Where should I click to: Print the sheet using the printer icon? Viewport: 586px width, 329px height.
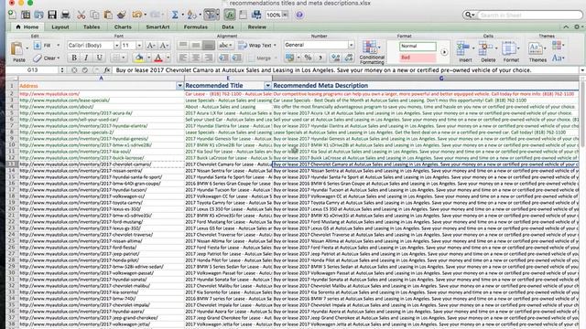click(65, 15)
